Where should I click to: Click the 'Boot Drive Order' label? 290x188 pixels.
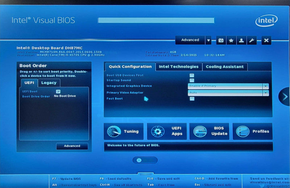[x=36, y=97]
